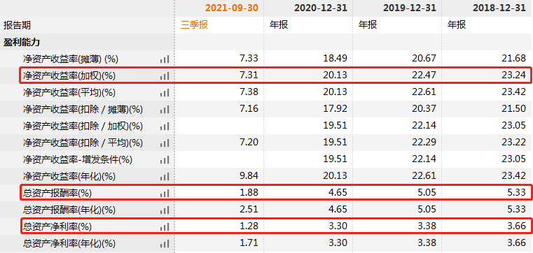Select the 2018-12-31 column header
Image resolution: width=533 pixels, height=253 pixels.
tap(499, 8)
